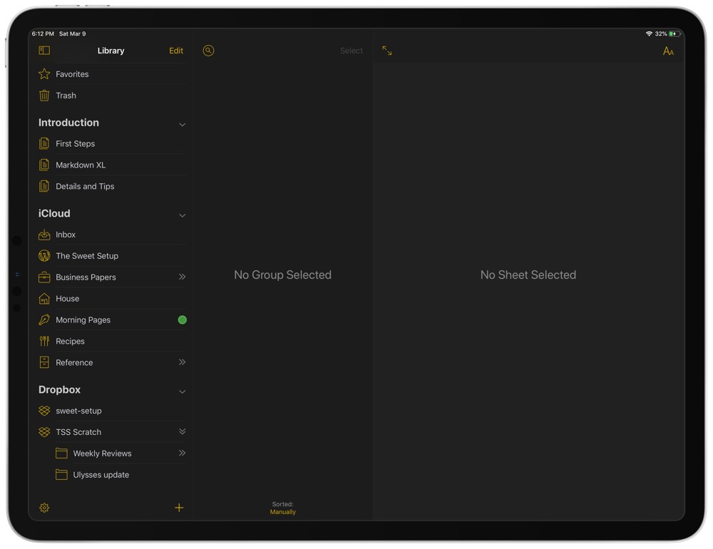Open the search magnifier icon
713x549 pixels.
tap(208, 51)
